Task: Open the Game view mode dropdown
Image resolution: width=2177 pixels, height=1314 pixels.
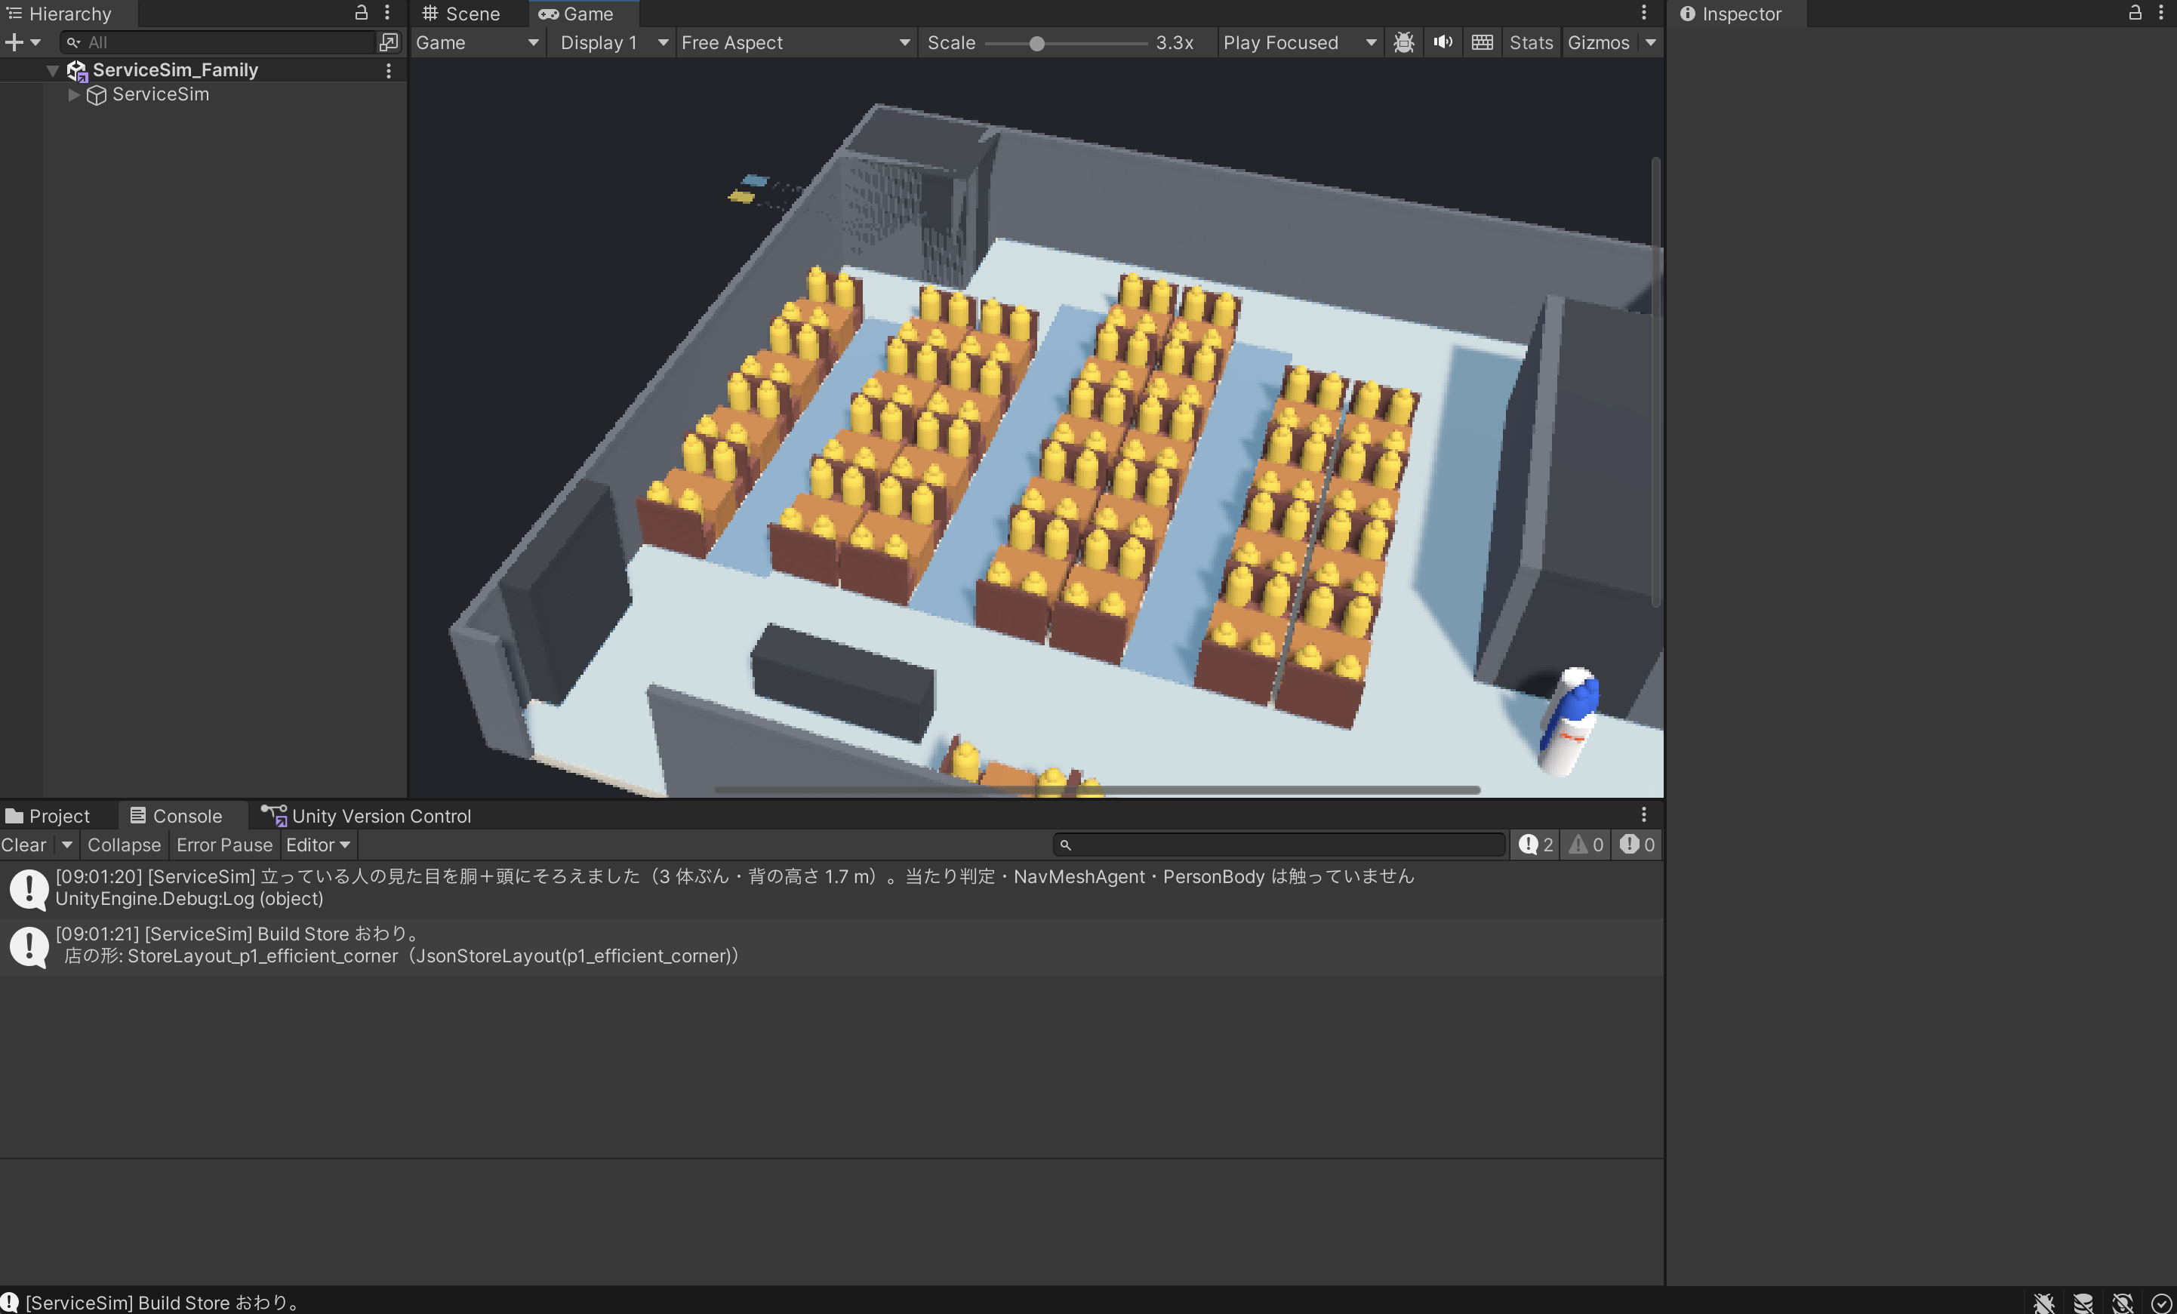Action: pyautogui.click(x=476, y=42)
